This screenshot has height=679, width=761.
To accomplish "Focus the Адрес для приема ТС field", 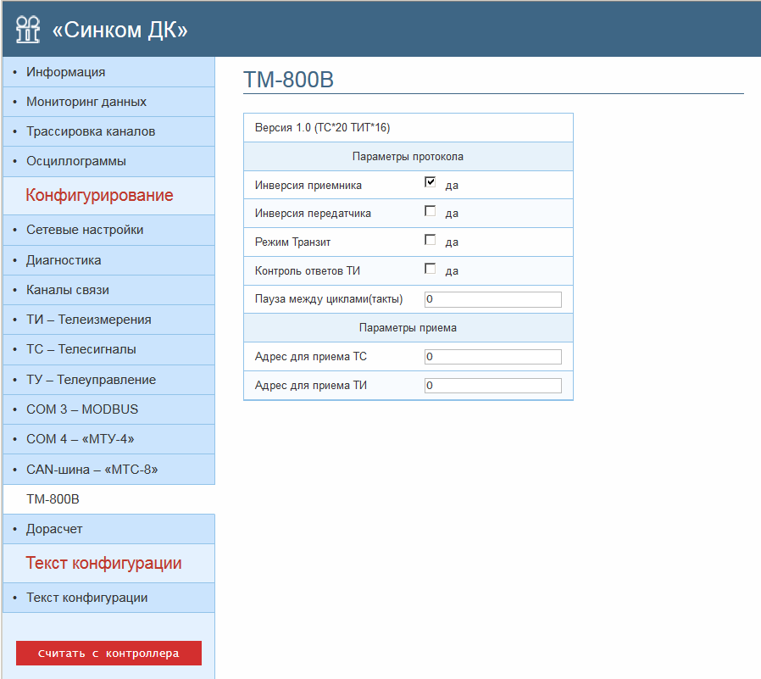I will [x=492, y=357].
